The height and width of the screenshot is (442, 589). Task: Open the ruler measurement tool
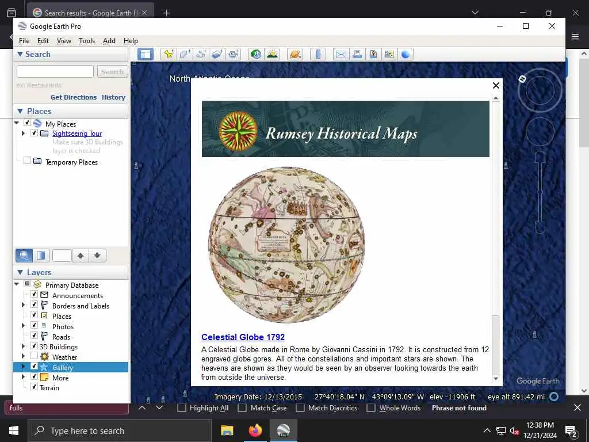click(x=318, y=55)
